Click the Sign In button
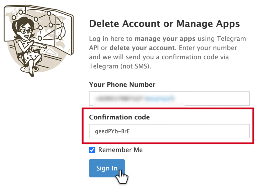This screenshot has height=187, width=257. point(107,168)
